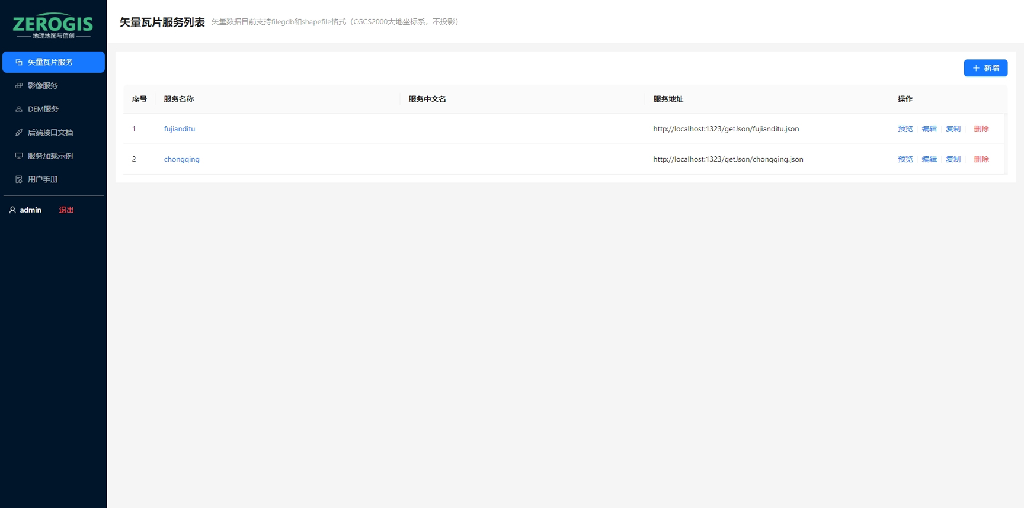Preview (预览) the fujianditu service

point(905,128)
